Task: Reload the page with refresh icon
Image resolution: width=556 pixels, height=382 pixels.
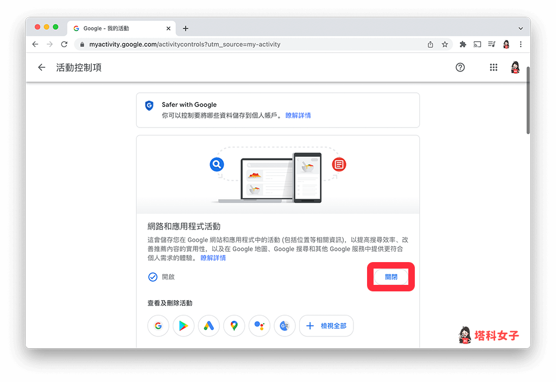Action: click(64, 44)
